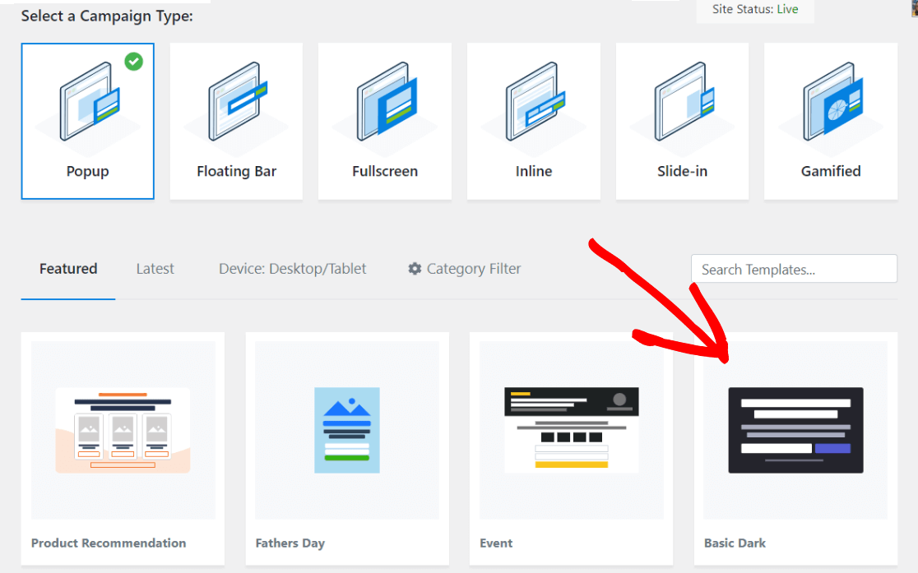
Task: Click the Basic Dark template title
Action: pyautogui.click(x=735, y=543)
